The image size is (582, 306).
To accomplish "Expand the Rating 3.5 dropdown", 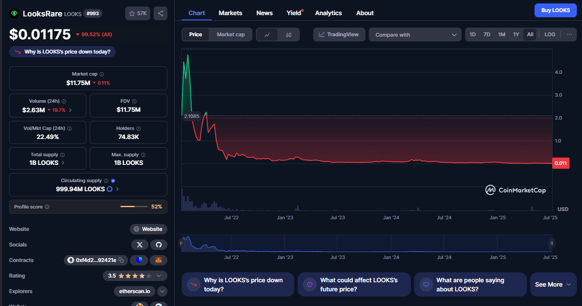I will click(159, 276).
